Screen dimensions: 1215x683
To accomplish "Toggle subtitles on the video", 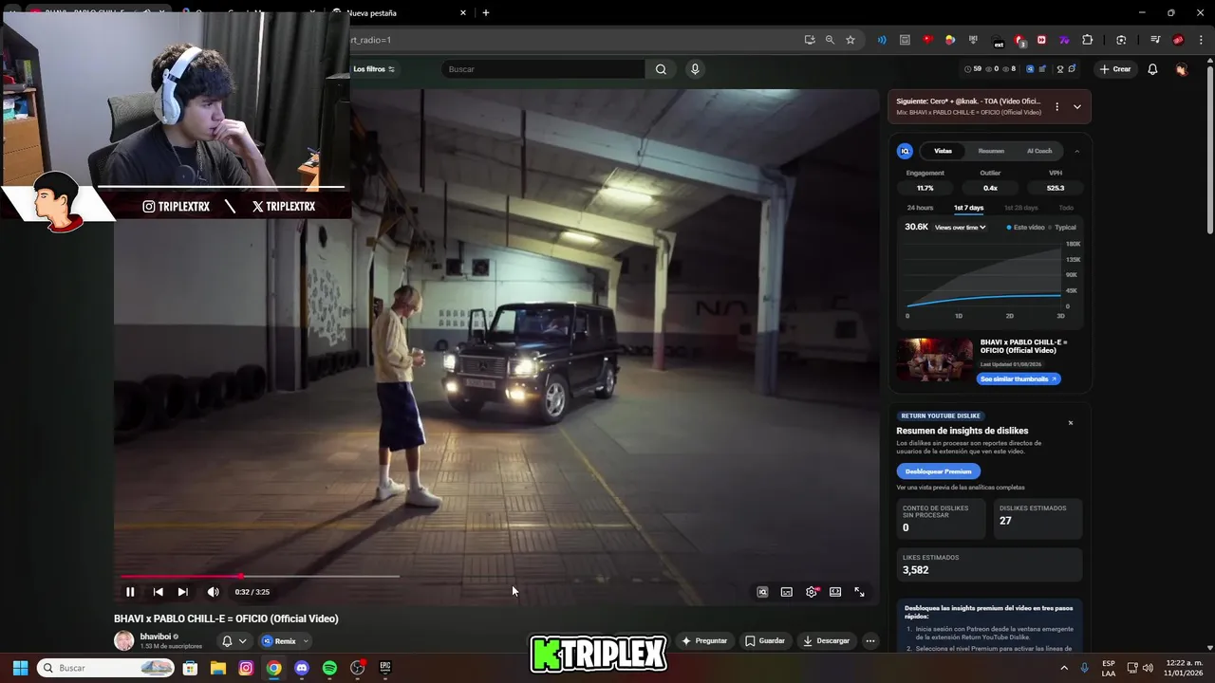I will click(x=787, y=592).
